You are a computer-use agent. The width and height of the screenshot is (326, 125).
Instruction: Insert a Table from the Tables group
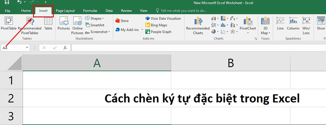point(48,23)
